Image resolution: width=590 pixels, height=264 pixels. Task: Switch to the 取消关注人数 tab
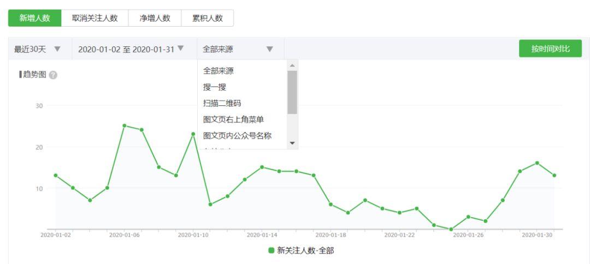[x=95, y=18]
